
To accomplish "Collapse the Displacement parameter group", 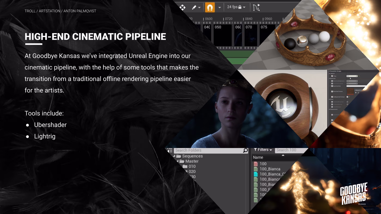I will click(330, 109).
